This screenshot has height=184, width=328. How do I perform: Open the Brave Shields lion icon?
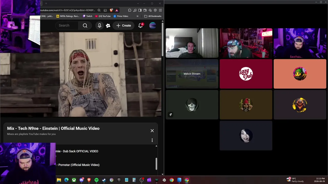(111, 10)
